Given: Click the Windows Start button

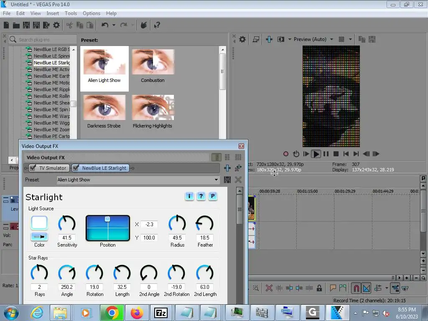Looking at the screenshot, I should pos(11,313).
